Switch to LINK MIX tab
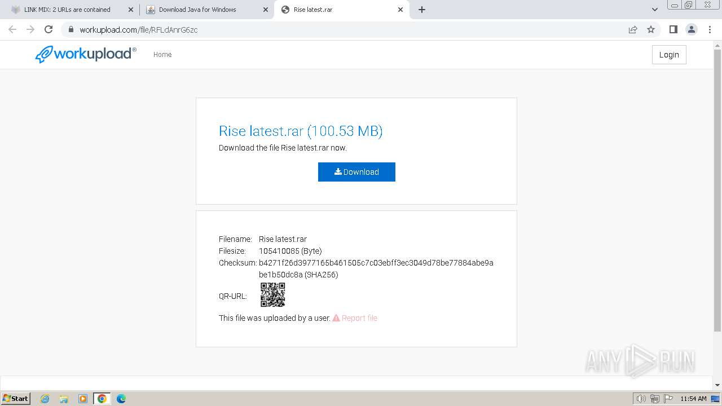722x406 pixels. click(x=68, y=10)
